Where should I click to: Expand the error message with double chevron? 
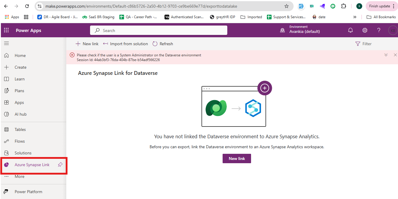pyautogui.click(x=386, y=55)
